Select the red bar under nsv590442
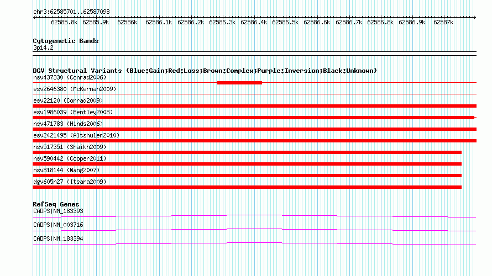The width and height of the screenshot is (492, 276). tap(247, 164)
